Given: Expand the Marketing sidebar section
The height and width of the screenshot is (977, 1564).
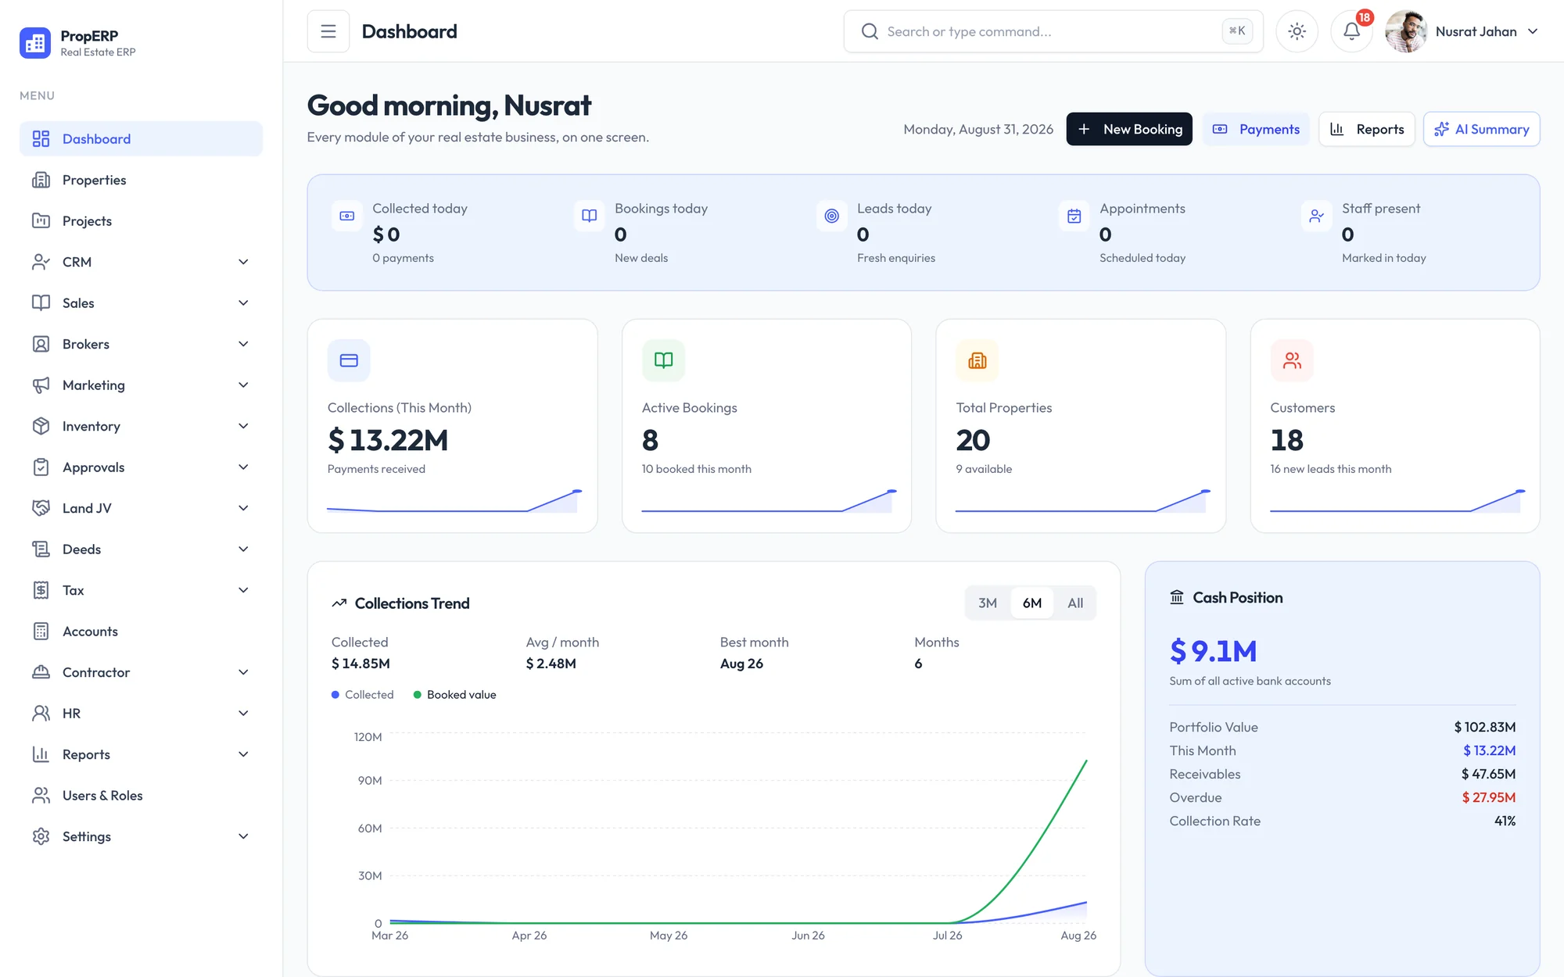Looking at the screenshot, I should (142, 385).
